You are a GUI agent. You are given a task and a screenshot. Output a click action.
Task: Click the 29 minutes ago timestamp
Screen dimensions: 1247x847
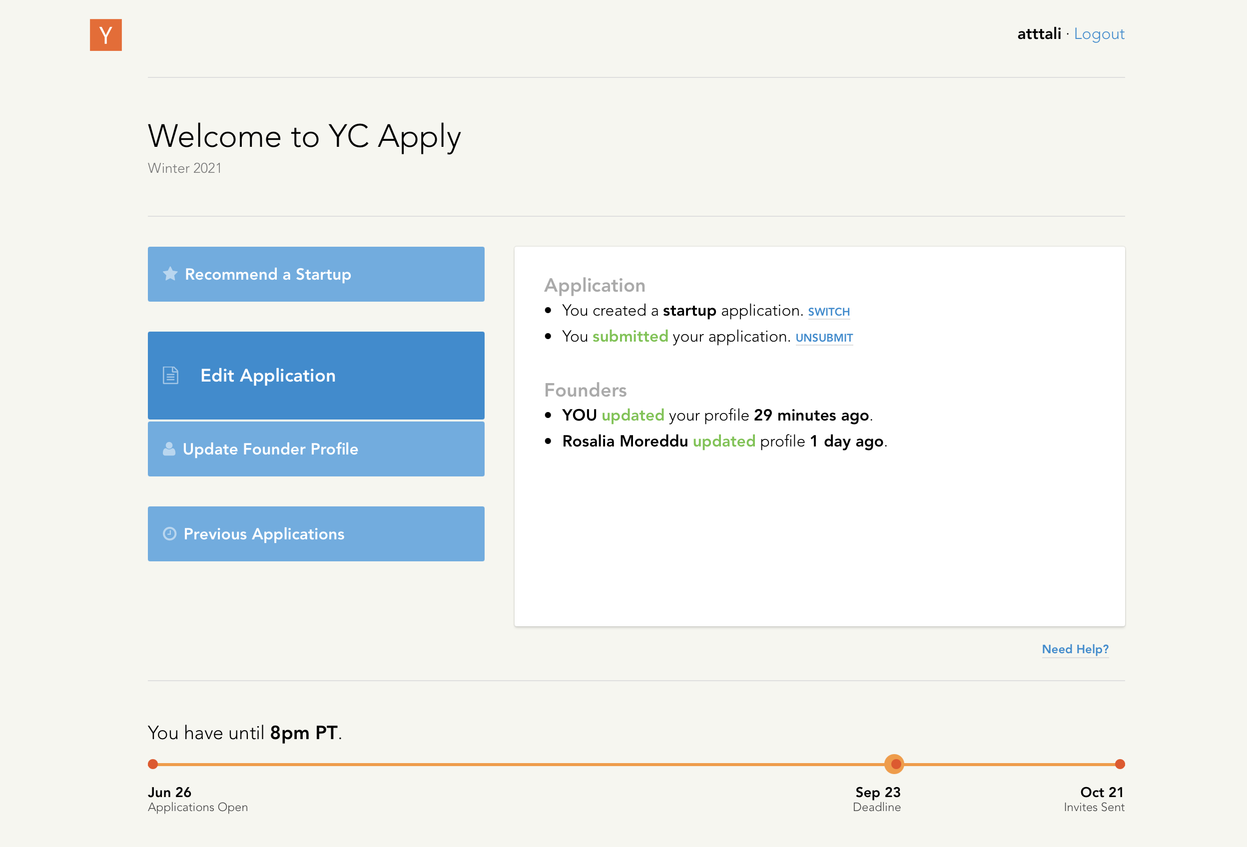coord(811,415)
